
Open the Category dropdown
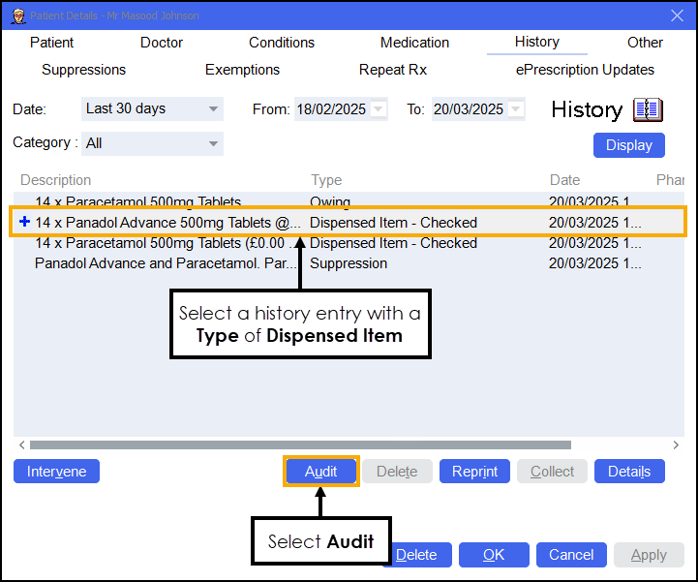point(212,143)
